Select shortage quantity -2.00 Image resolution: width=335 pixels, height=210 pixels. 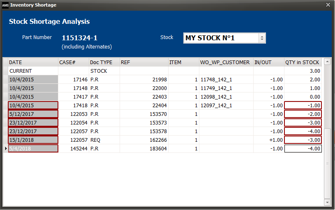[303, 114]
